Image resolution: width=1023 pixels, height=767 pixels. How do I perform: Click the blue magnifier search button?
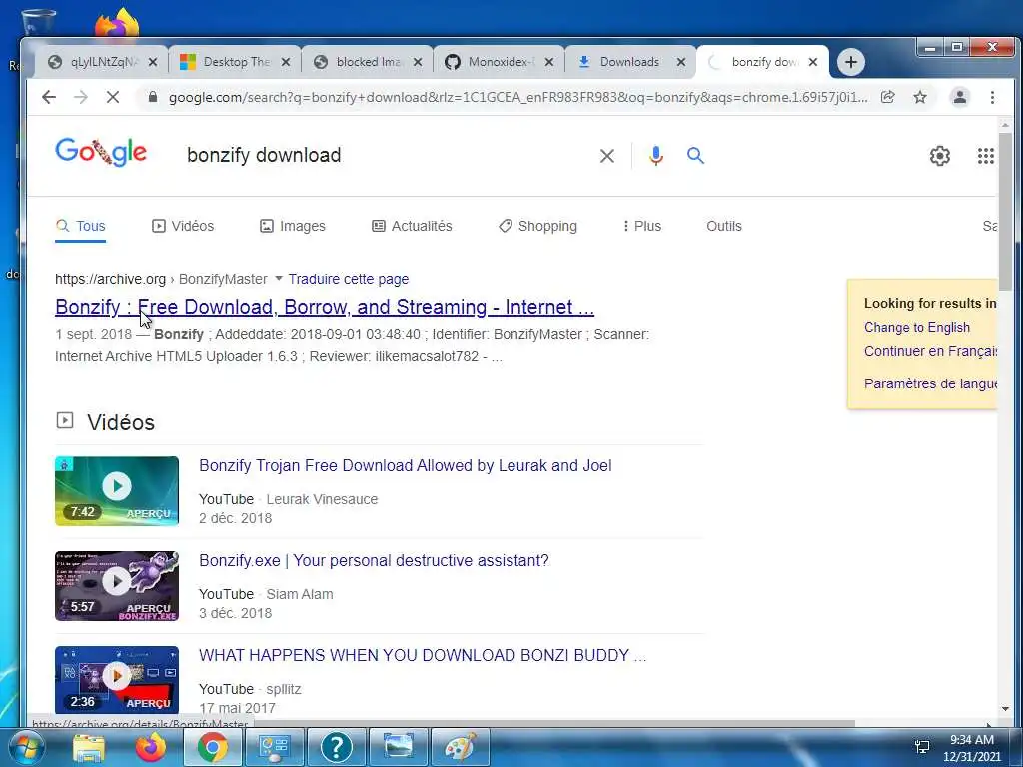click(x=695, y=155)
